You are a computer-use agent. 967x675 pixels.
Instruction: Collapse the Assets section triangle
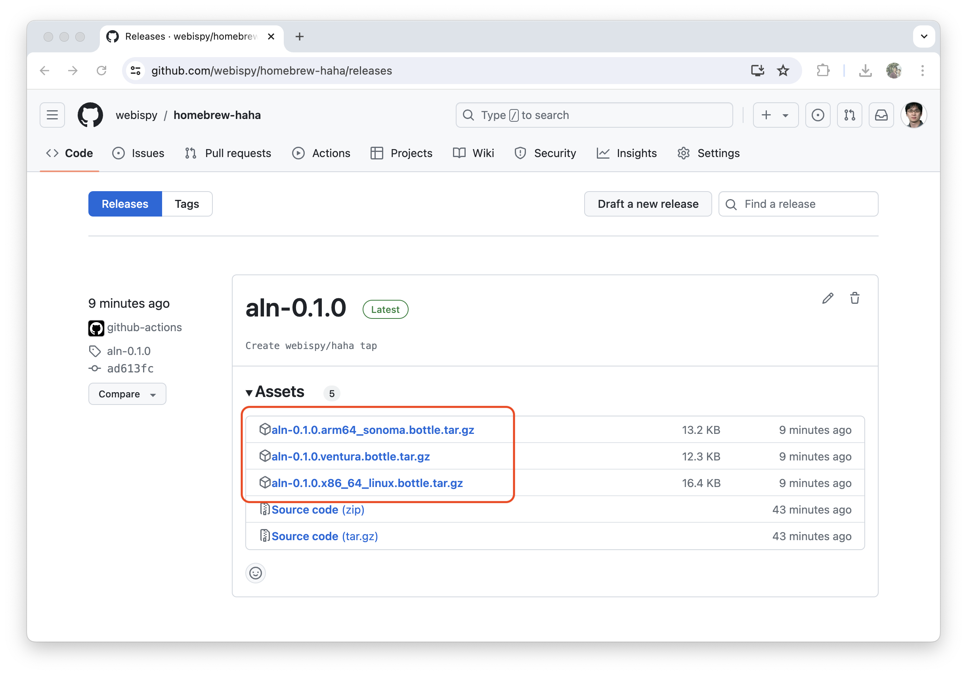249,393
